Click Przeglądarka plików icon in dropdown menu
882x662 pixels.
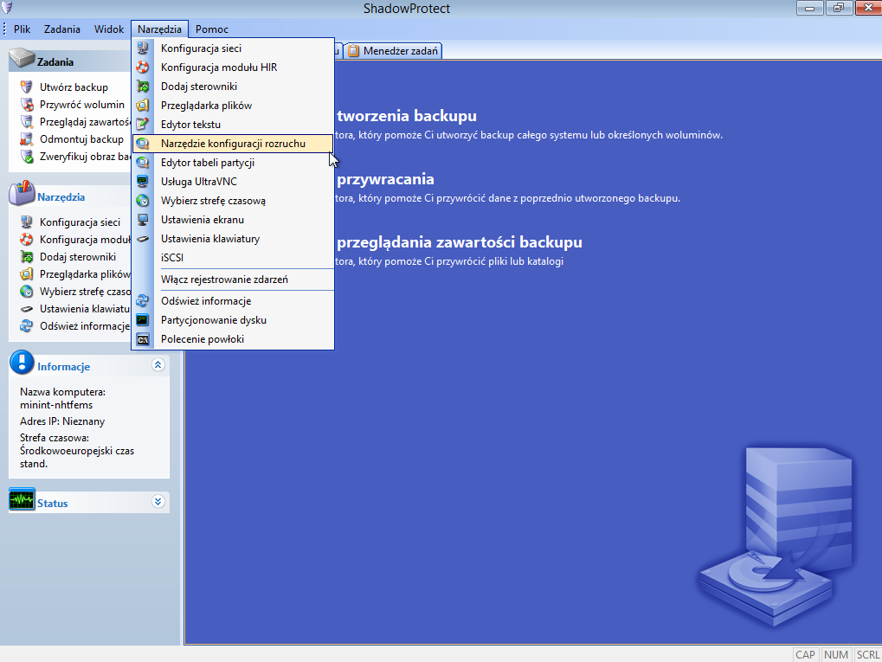(143, 106)
